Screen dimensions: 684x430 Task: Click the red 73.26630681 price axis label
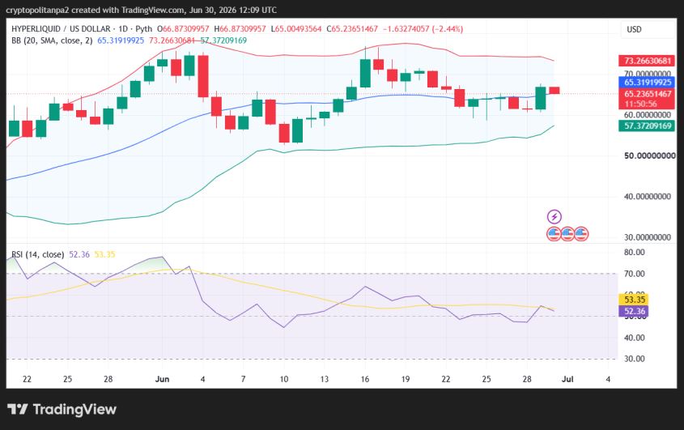pos(647,61)
